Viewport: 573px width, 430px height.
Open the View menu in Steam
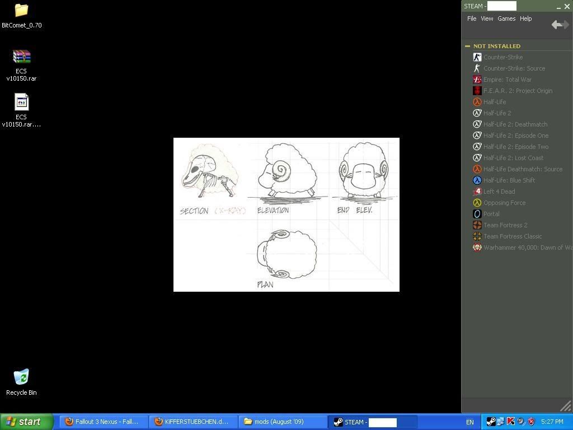pyautogui.click(x=487, y=18)
